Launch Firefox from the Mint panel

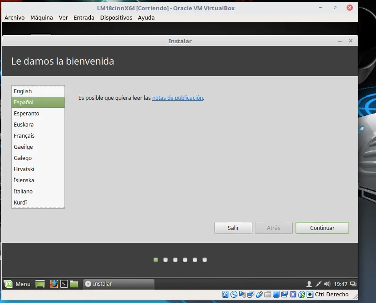coord(54,284)
